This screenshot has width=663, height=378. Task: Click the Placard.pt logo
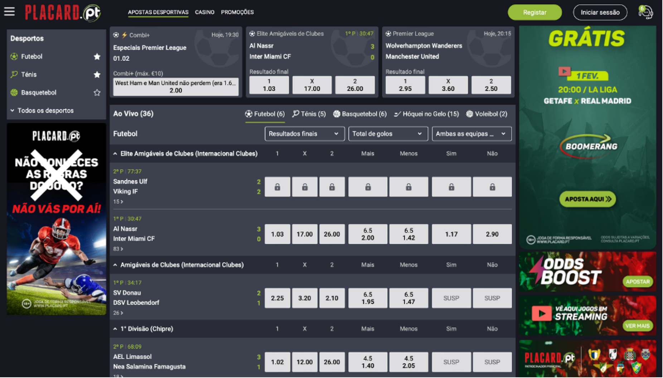click(63, 13)
